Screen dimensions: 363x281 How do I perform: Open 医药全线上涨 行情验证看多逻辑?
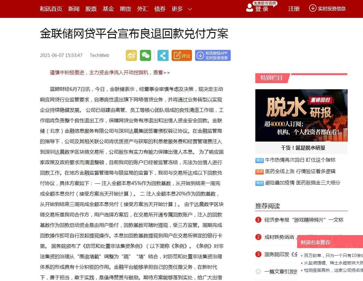click(x=300, y=171)
